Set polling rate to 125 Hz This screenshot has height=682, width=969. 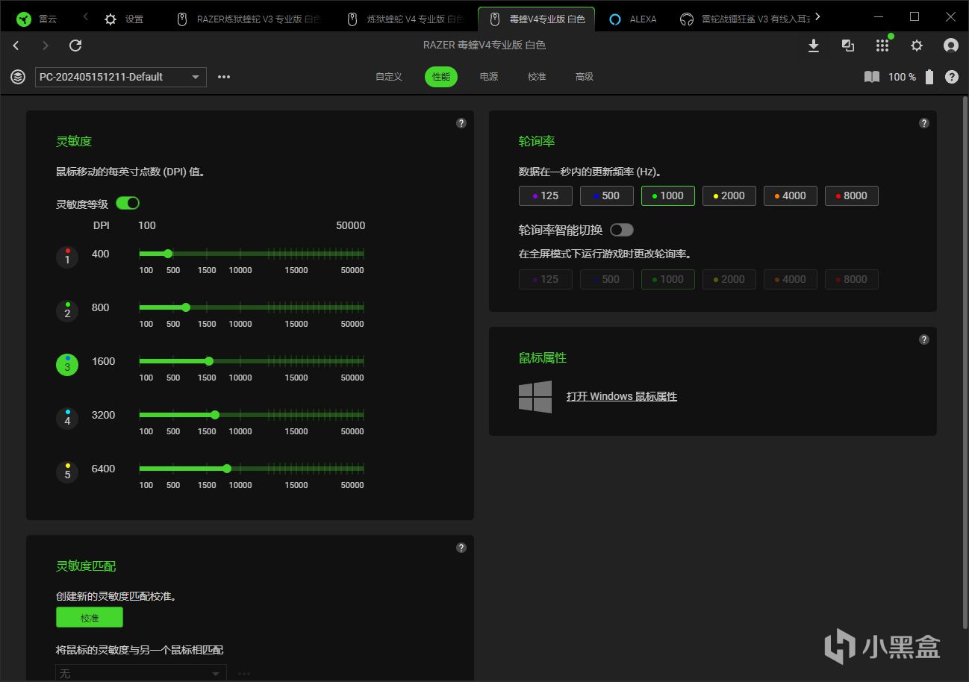(x=546, y=195)
